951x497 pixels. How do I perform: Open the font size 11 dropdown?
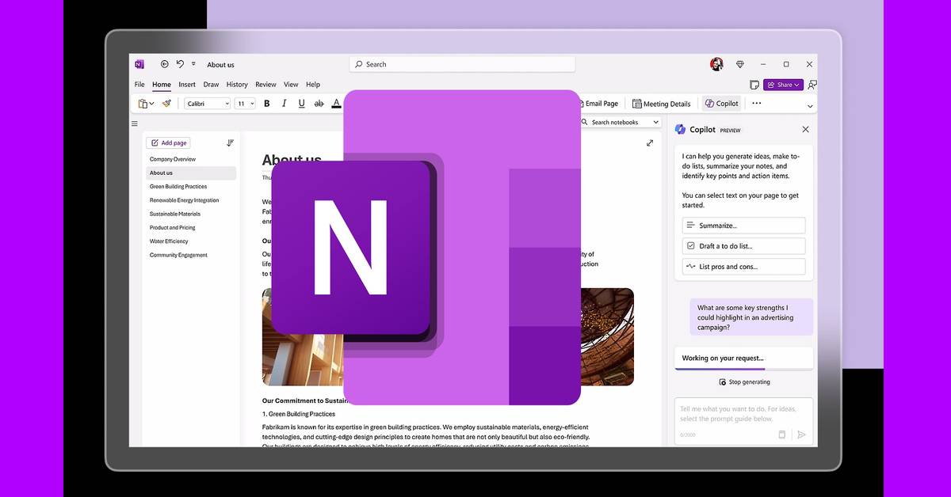click(246, 104)
